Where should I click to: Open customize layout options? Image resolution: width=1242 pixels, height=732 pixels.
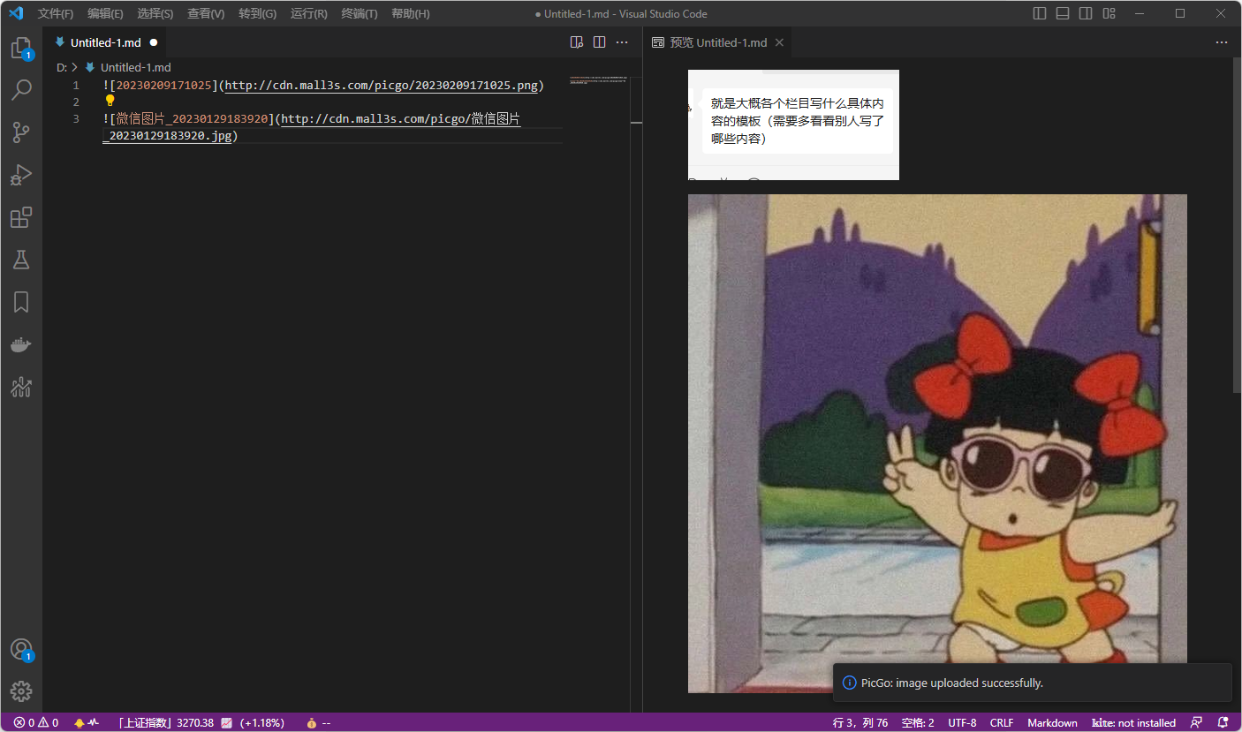(1109, 13)
